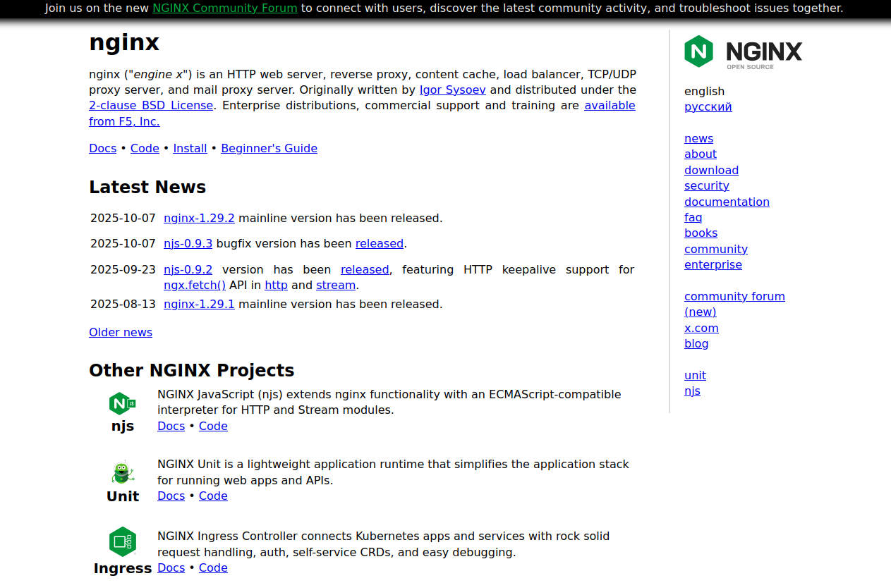This screenshot has width=891, height=583.
Task: Open the njs-0.9.3 bugfix link
Action: click(188, 243)
